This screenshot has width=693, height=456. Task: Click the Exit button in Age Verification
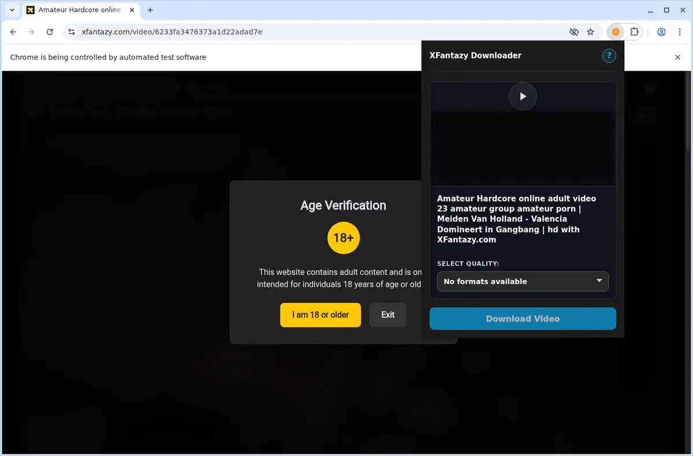click(388, 315)
